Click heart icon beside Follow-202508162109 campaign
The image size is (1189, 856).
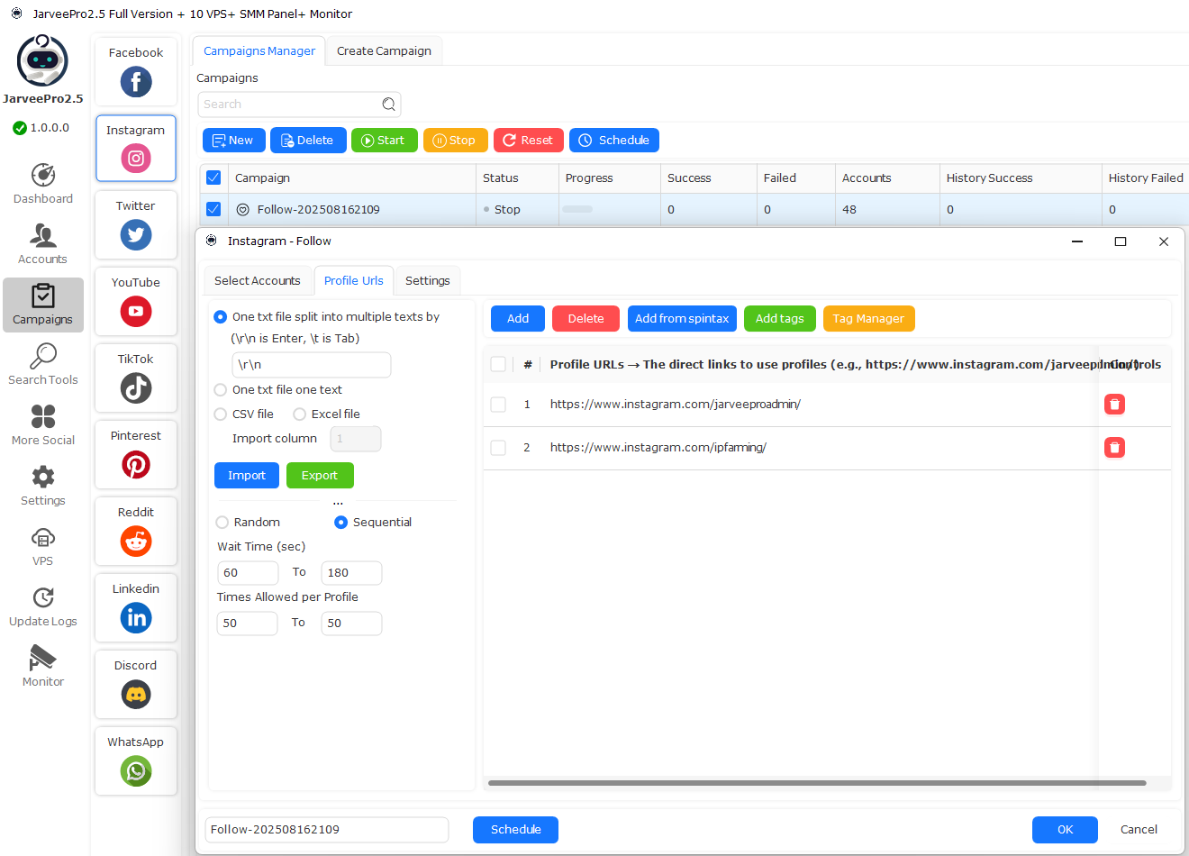243,210
